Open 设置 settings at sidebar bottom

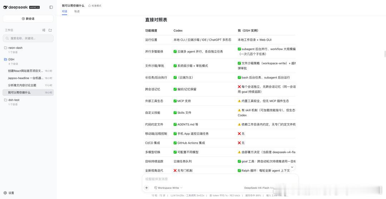coord(9,193)
